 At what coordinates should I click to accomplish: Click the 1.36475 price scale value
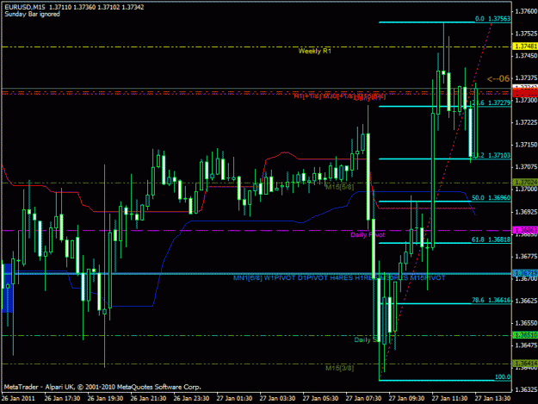coord(526,345)
